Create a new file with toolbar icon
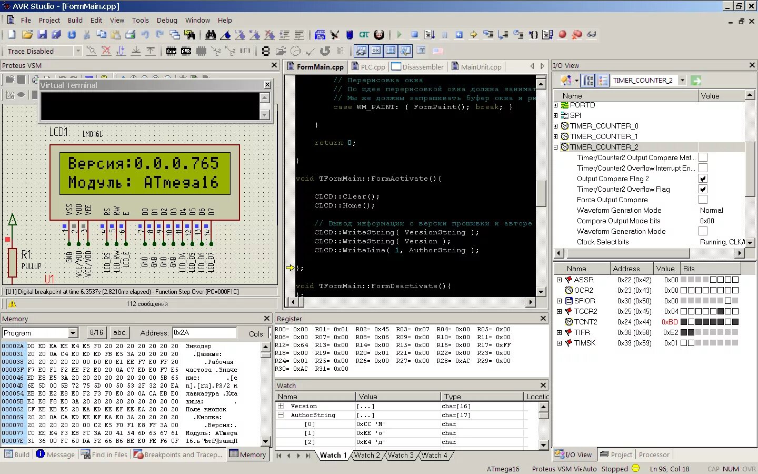The width and height of the screenshot is (758, 474). click(x=12, y=35)
